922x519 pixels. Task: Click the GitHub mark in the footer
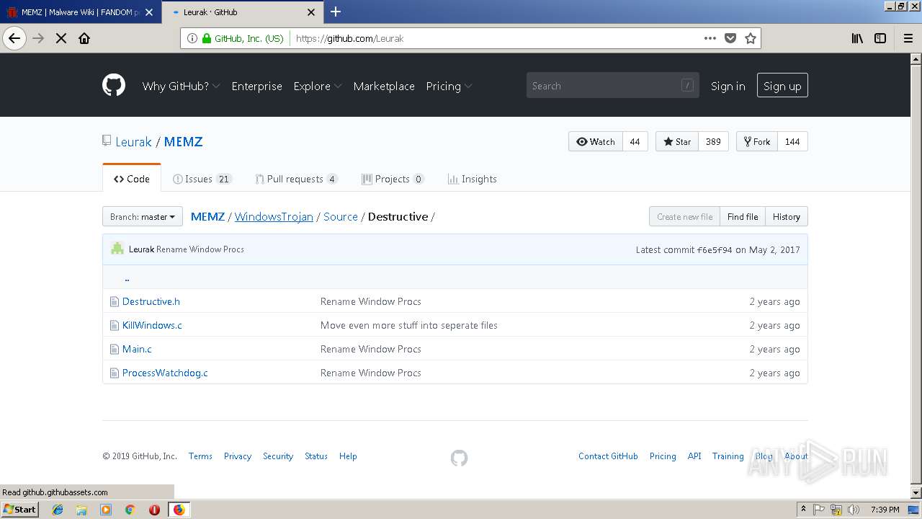click(459, 458)
